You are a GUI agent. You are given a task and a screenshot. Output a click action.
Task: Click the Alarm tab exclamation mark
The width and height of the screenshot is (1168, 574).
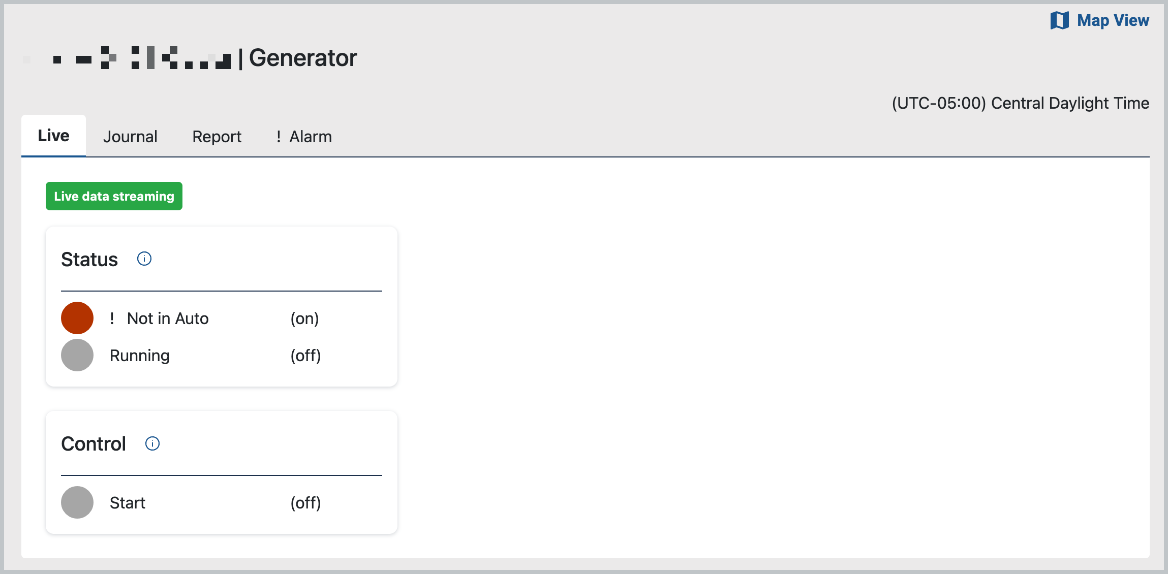click(x=279, y=137)
